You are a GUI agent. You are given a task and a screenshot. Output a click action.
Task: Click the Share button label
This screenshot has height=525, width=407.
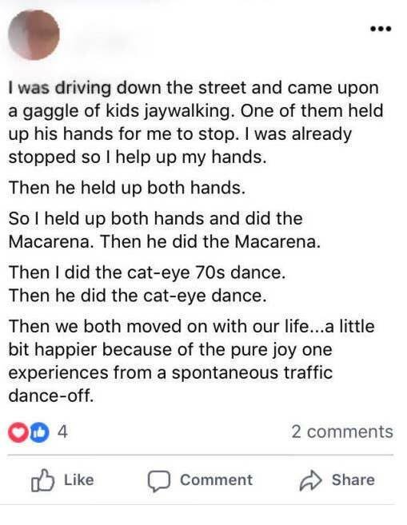coord(353,479)
